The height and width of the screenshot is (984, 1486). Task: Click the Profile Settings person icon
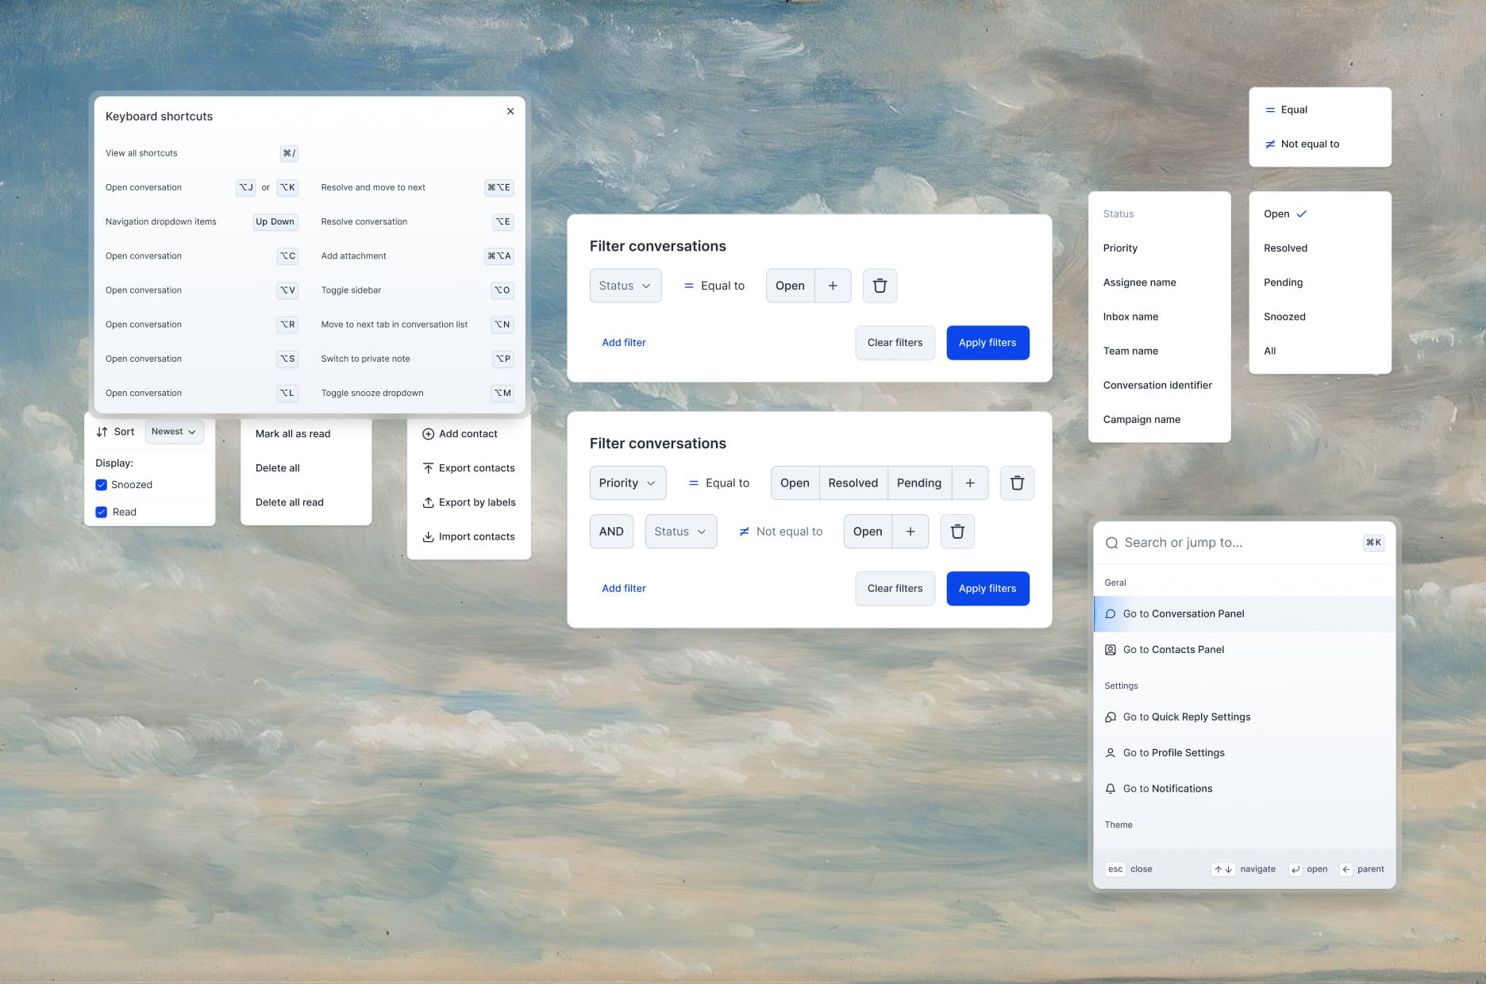coord(1111,753)
